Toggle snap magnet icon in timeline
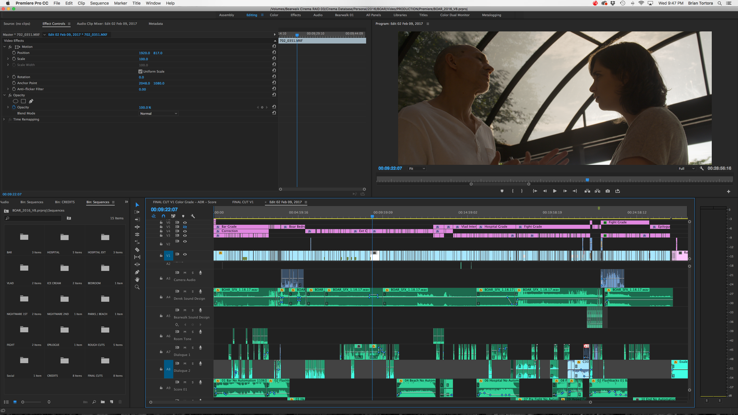The width and height of the screenshot is (738, 415). coord(163,216)
